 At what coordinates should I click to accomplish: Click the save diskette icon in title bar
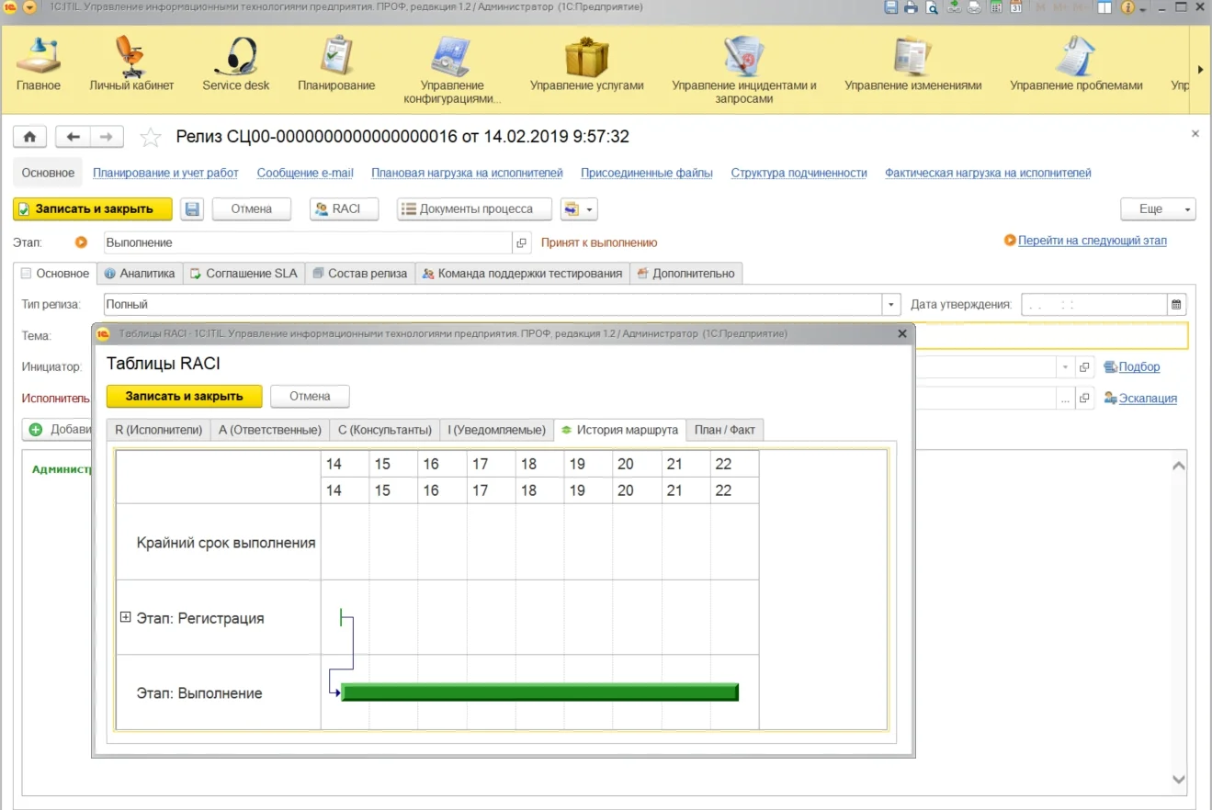click(890, 7)
